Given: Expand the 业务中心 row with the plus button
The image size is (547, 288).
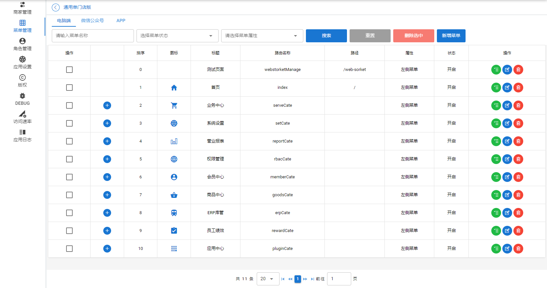Looking at the screenshot, I should tap(107, 105).
